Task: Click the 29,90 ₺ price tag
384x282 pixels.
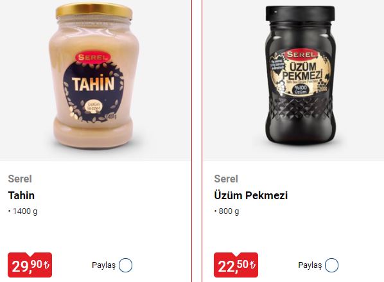Action: click(x=30, y=265)
